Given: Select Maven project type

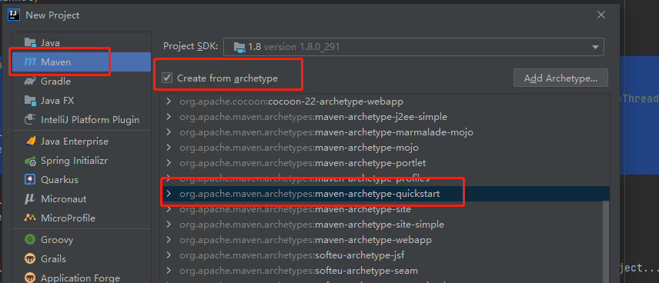Looking at the screenshot, I should pyautogui.click(x=82, y=62).
